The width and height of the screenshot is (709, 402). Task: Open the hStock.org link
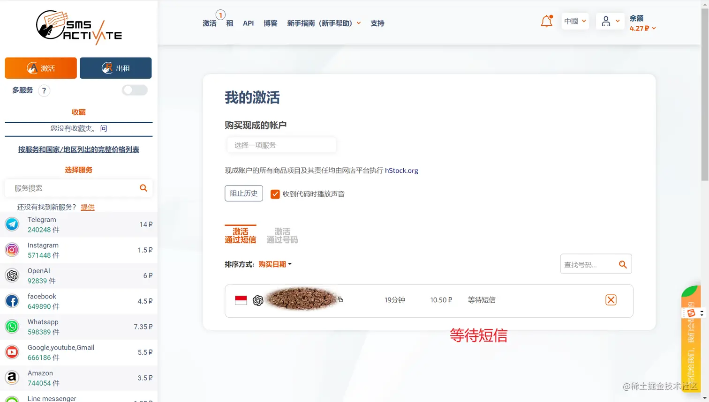coord(401,171)
